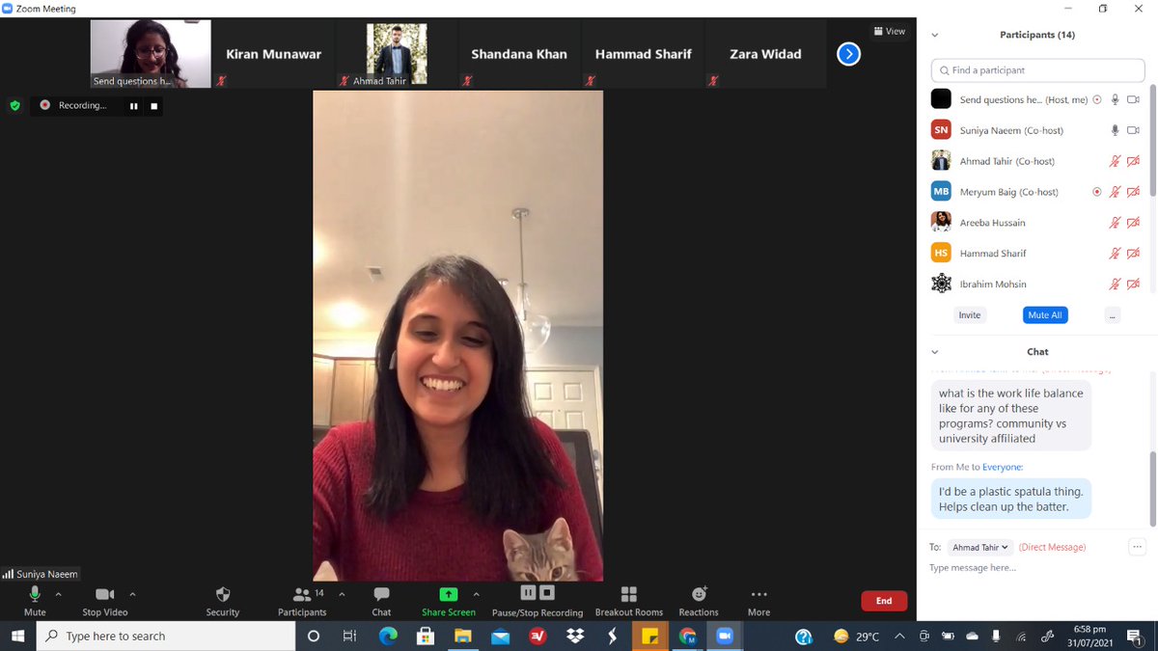Viewport: 1158px width, 651px height.
Task: Expand audio options arrow next to Mute
Action: (58, 594)
